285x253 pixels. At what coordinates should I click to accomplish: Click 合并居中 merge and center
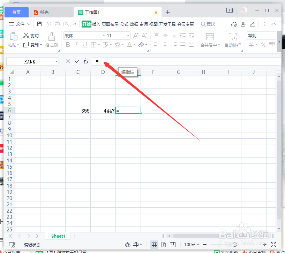(210, 40)
